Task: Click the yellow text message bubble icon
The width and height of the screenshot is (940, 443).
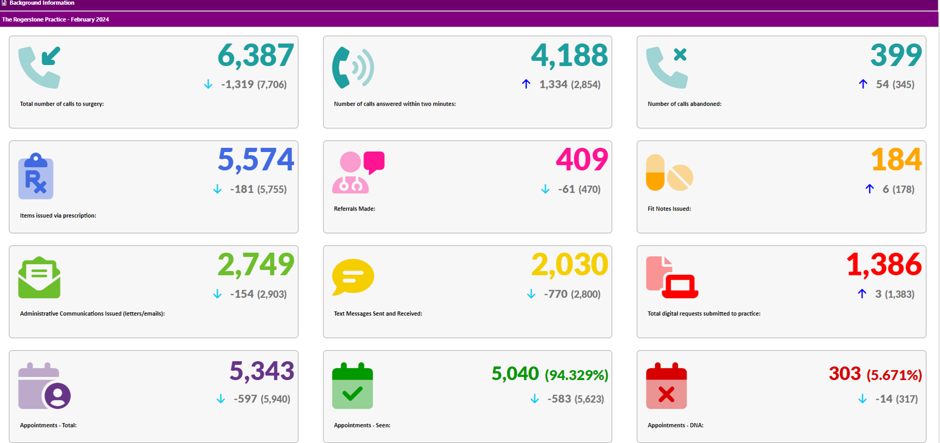Action: 353,277
